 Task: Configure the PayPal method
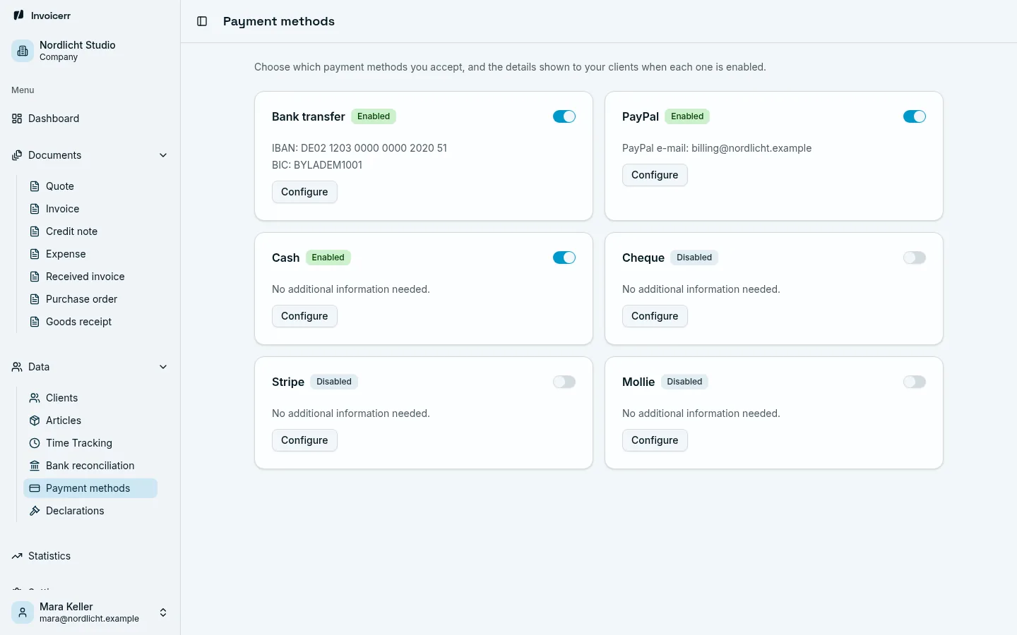655,175
